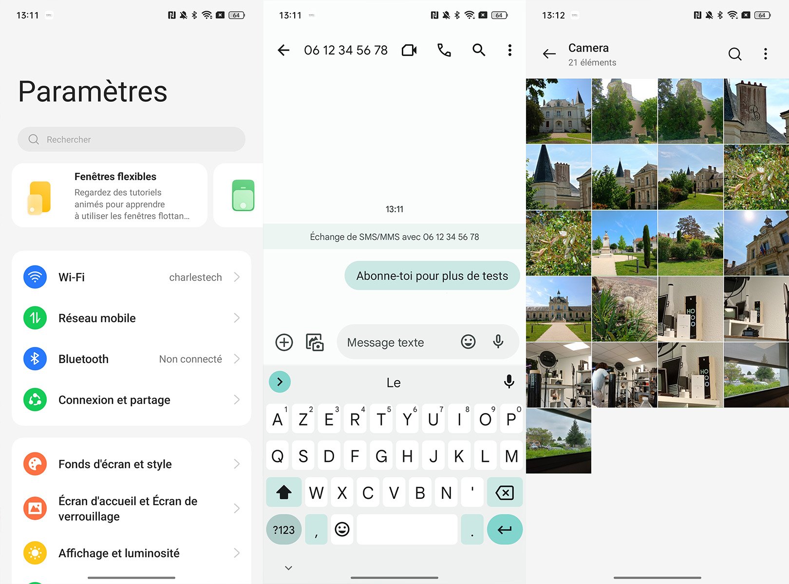Open the Wi-Fi settings entry

pos(131,277)
